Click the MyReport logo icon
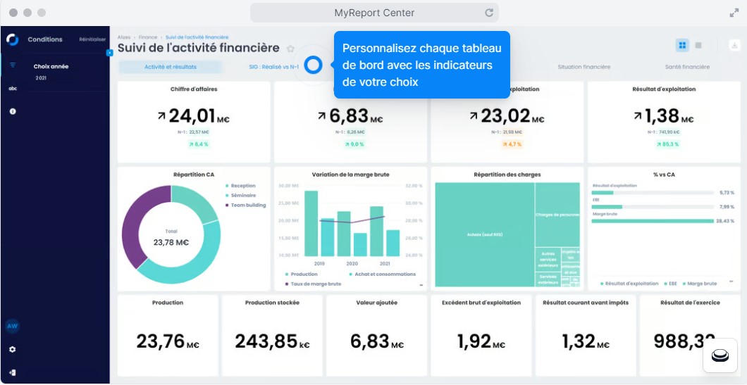This screenshot has width=747, height=385. (13, 39)
